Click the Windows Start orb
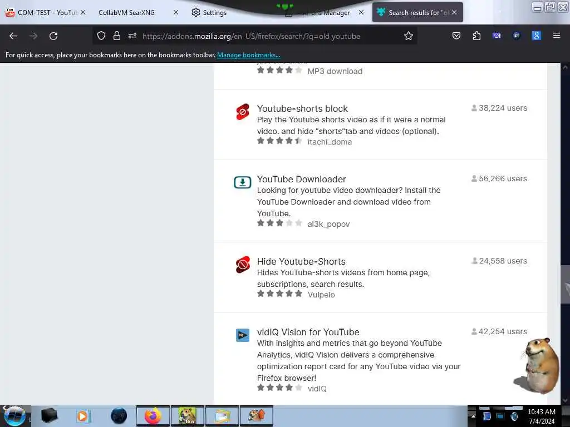 [x=14, y=416]
